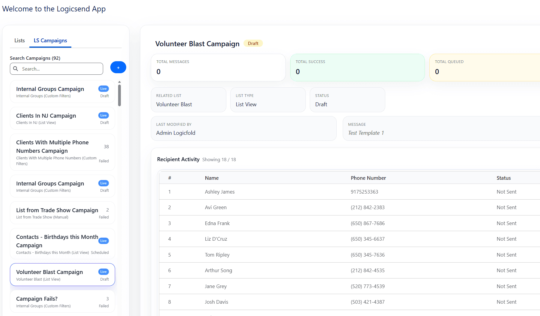Viewport: 540px width, 316px height.
Task: Click the search magnifier icon
Action: pos(16,69)
